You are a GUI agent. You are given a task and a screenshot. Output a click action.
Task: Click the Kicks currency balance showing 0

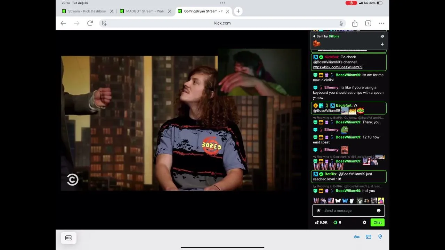[x=337, y=223]
